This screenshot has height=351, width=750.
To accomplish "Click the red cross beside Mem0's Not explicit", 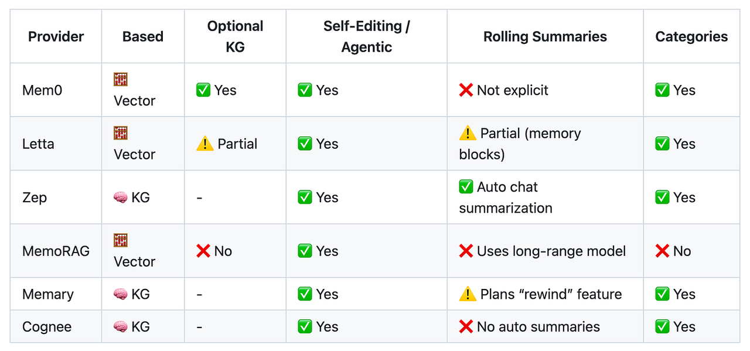I will pyautogui.click(x=466, y=90).
